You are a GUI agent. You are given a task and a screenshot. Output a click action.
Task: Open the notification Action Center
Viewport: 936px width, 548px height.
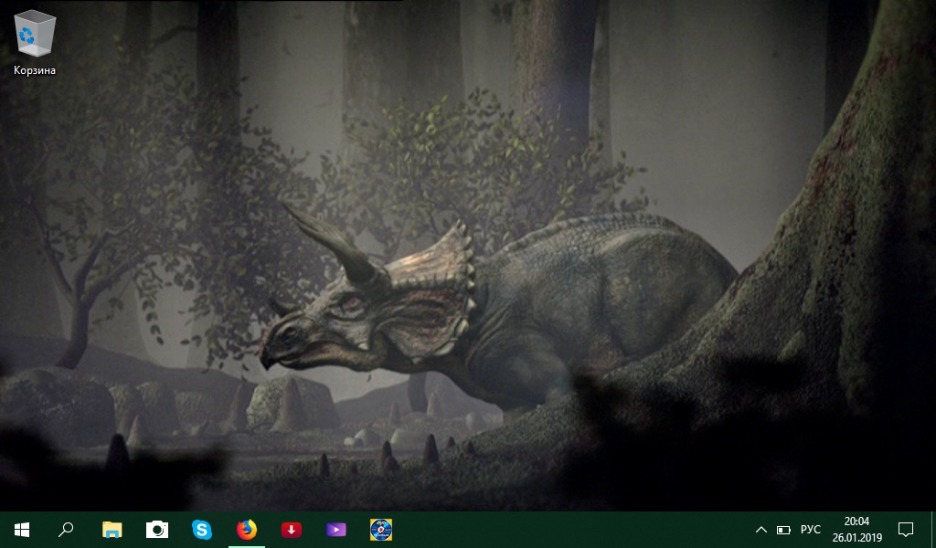point(906,530)
